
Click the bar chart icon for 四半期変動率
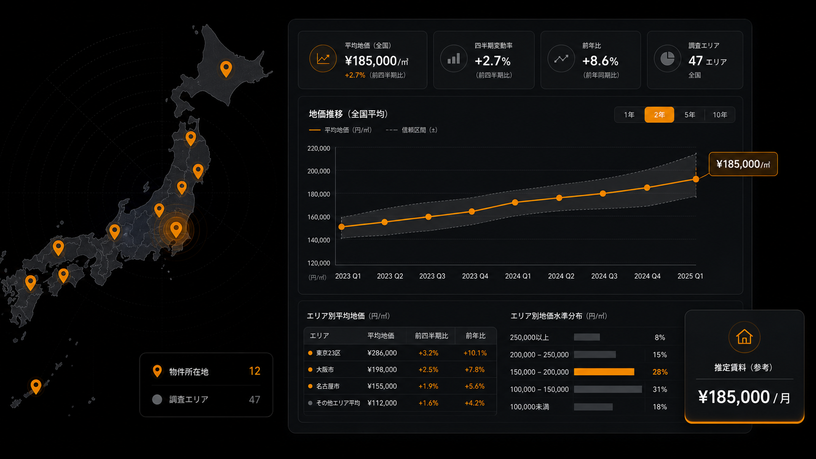tap(454, 59)
